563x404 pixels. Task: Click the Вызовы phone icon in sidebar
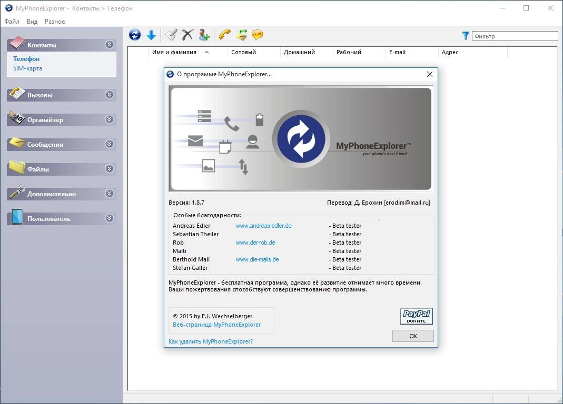click(x=17, y=93)
